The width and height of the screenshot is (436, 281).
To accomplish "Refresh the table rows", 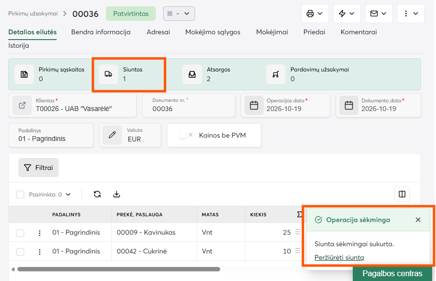I will click(x=97, y=194).
